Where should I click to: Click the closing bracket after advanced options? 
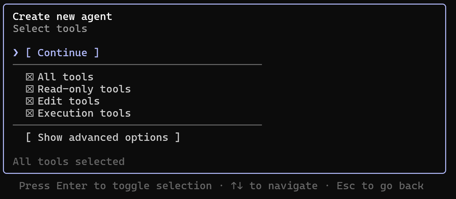[177, 138]
